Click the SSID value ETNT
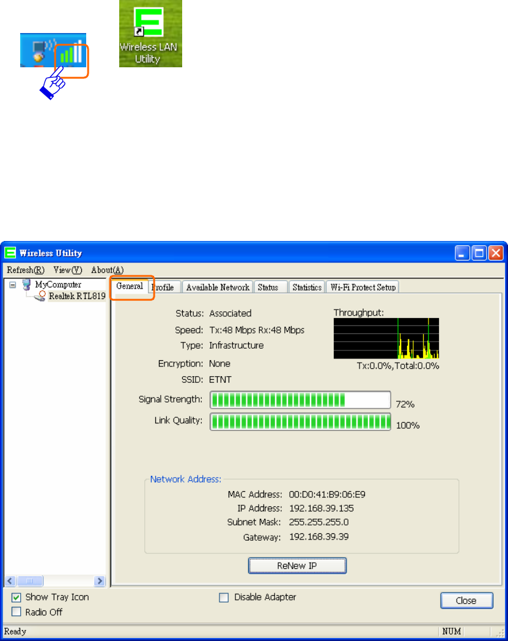The image size is (508, 641). [220, 380]
